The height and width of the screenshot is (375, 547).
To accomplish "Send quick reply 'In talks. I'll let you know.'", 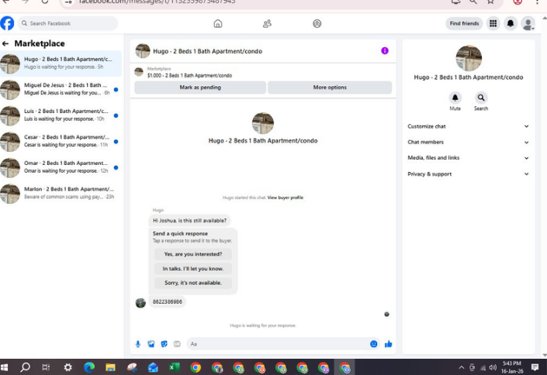I will (193, 269).
